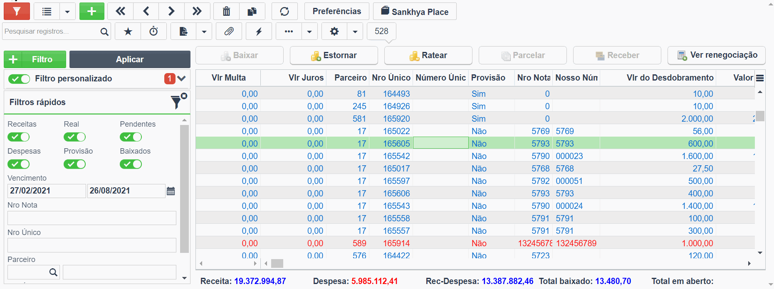Go to the last record
Viewport: 774px width, 289px height.
tap(197, 11)
